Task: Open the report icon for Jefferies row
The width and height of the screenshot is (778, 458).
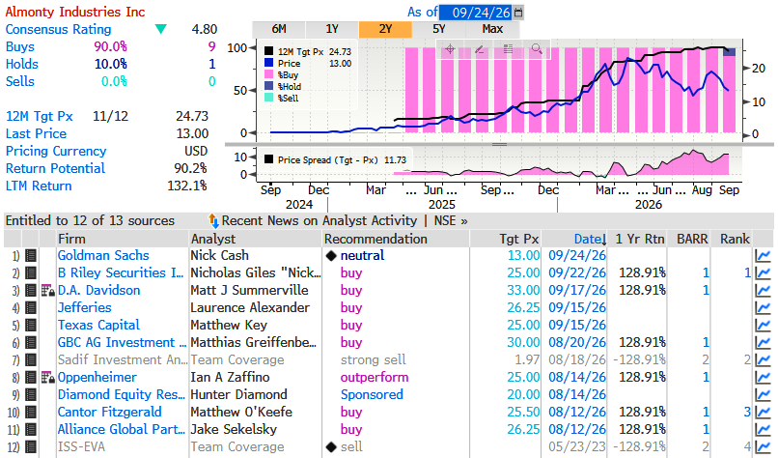Action: pyautogui.click(x=31, y=307)
